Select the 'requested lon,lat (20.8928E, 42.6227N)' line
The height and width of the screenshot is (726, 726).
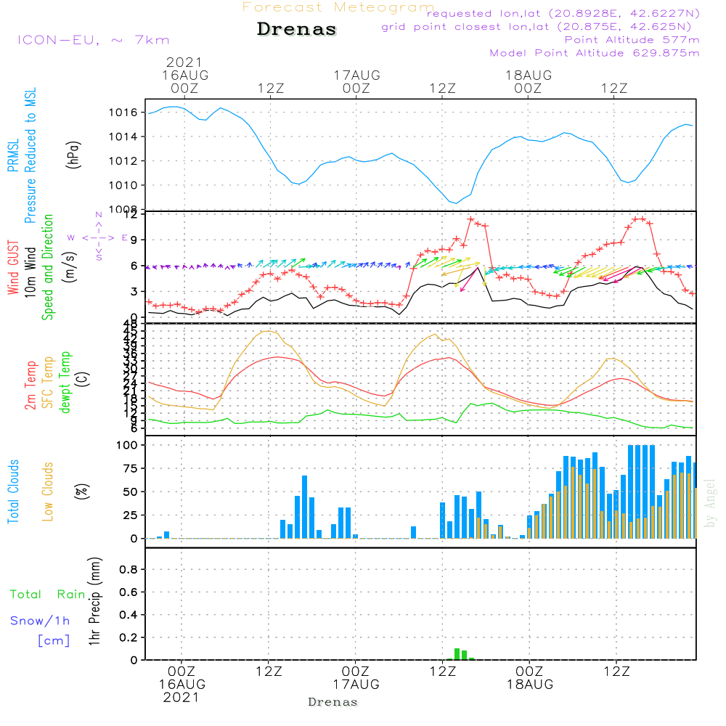pyautogui.click(x=563, y=14)
